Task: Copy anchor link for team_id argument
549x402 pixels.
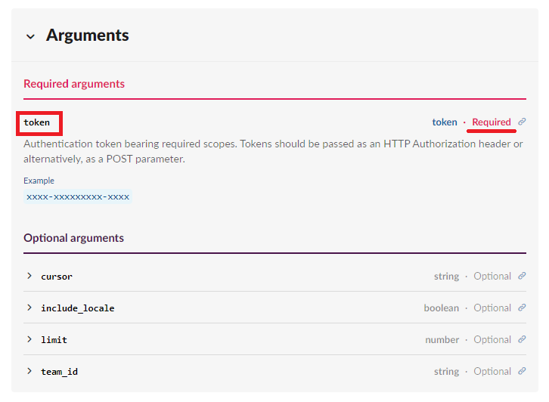Action: (522, 372)
